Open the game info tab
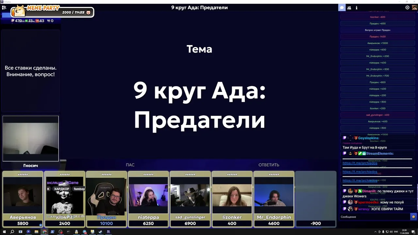Screen dimensions: 418x235 pyautogui.click(x=356, y=8)
